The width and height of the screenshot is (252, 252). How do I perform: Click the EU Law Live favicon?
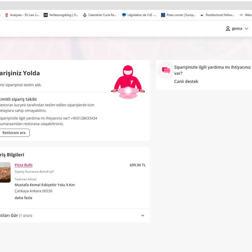click(7, 15)
